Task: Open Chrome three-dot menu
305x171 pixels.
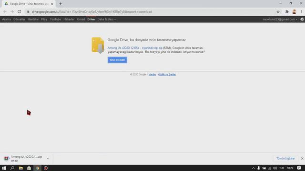Action: pos(302,11)
